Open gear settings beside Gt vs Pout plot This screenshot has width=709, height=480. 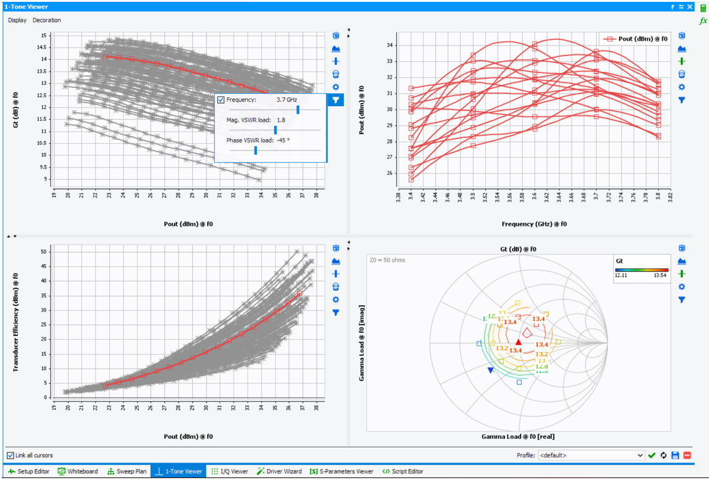(x=336, y=87)
